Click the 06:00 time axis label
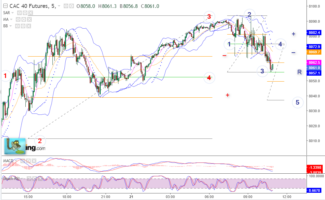 click(x=209, y=197)
